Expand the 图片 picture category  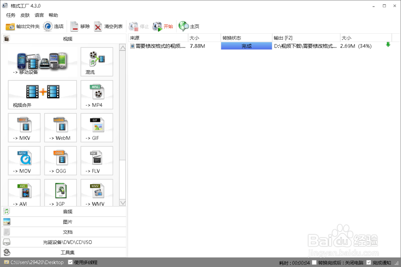tap(64, 222)
